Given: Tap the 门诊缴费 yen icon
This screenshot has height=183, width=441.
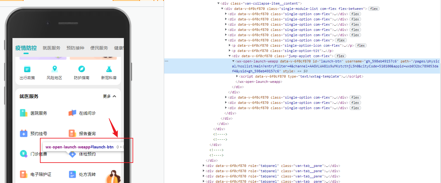Looking at the screenshot, I should [x=24, y=154].
